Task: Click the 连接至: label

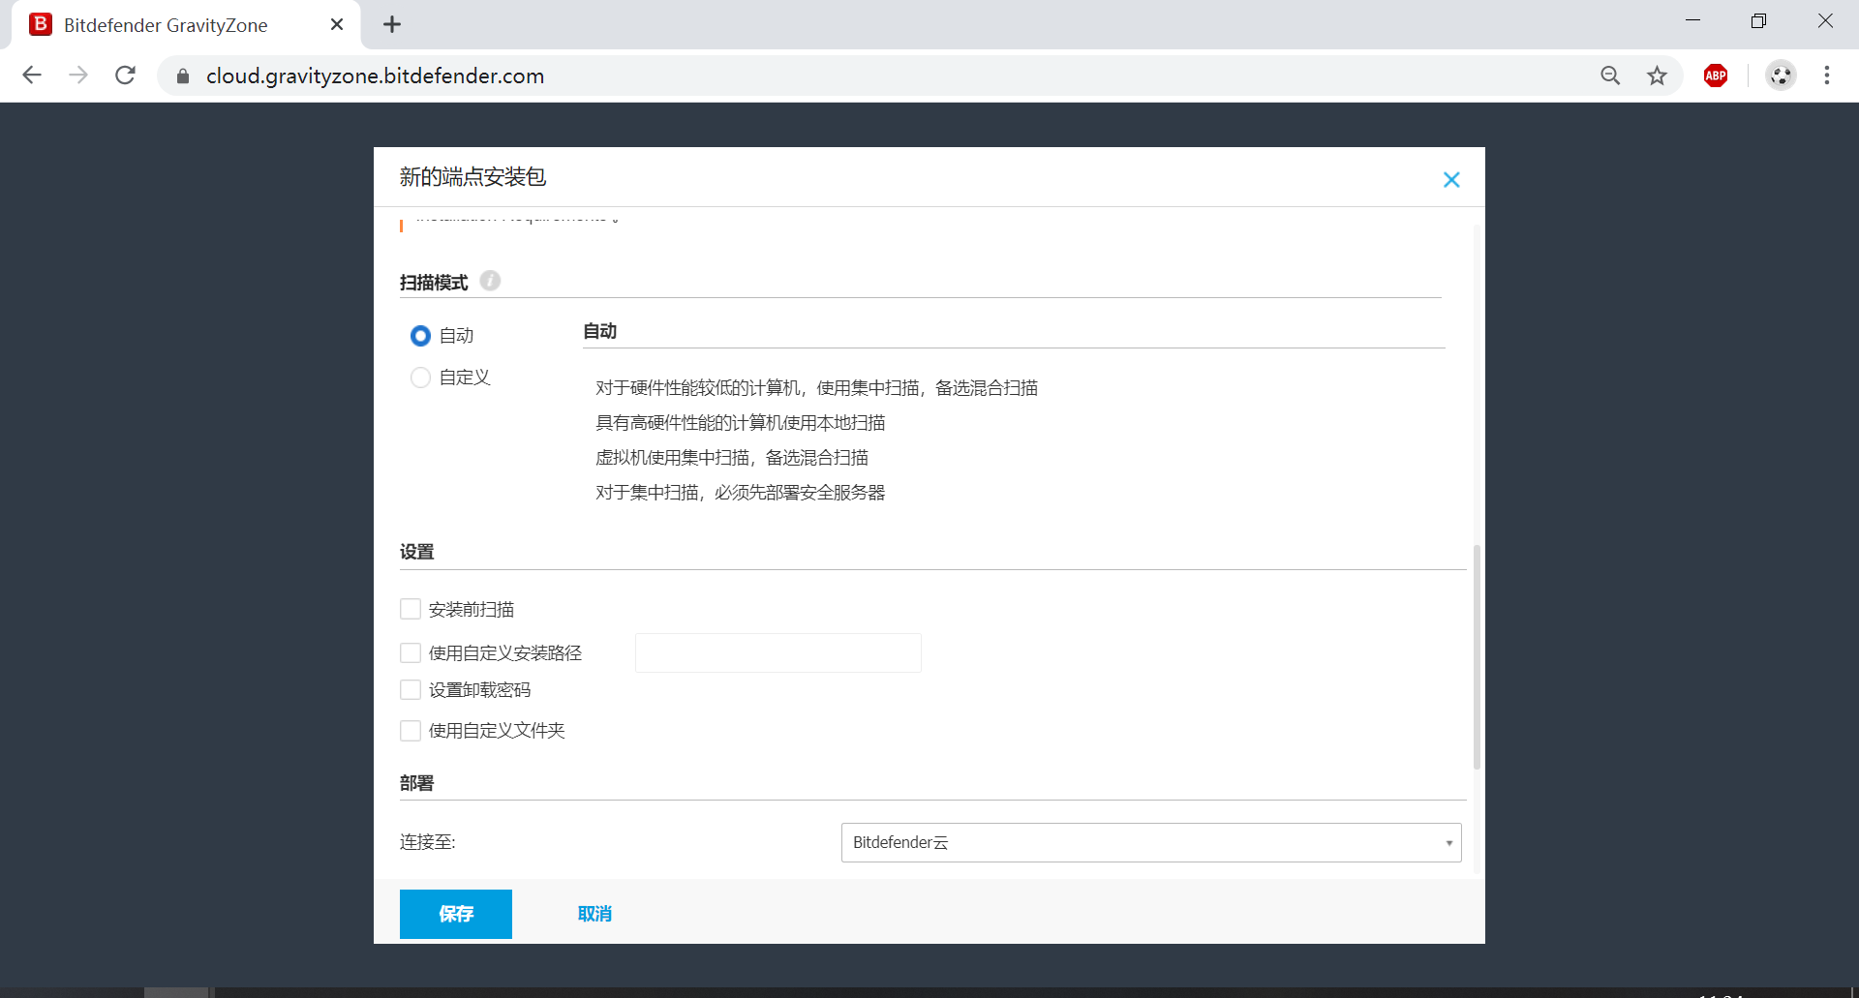Action: tap(428, 842)
